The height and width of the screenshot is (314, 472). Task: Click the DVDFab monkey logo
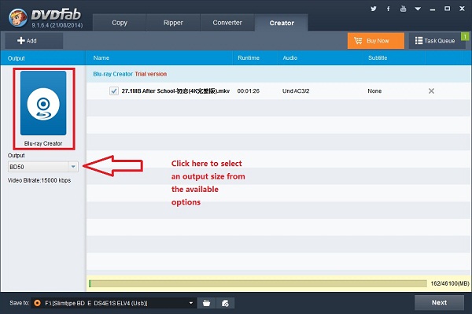point(18,17)
